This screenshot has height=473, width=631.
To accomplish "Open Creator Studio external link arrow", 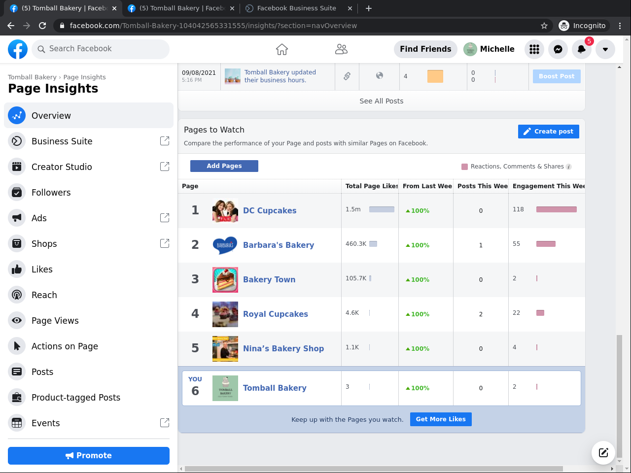I will pyautogui.click(x=165, y=167).
